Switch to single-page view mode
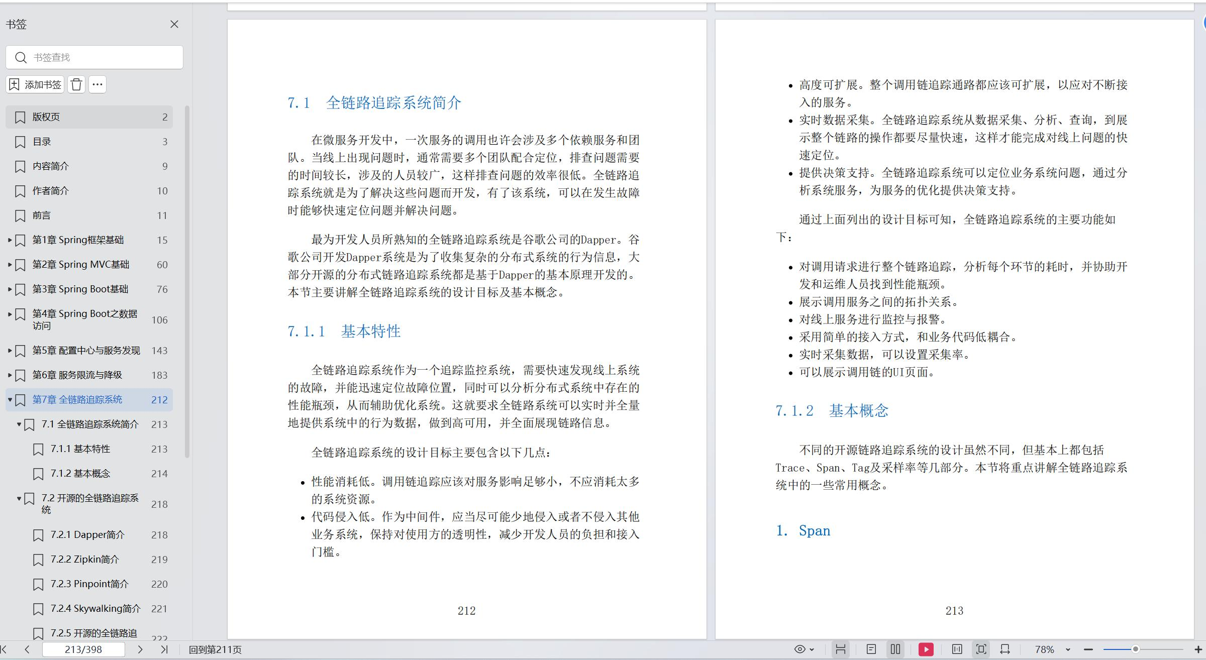The image size is (1206, 660). (x=871, y=649)
